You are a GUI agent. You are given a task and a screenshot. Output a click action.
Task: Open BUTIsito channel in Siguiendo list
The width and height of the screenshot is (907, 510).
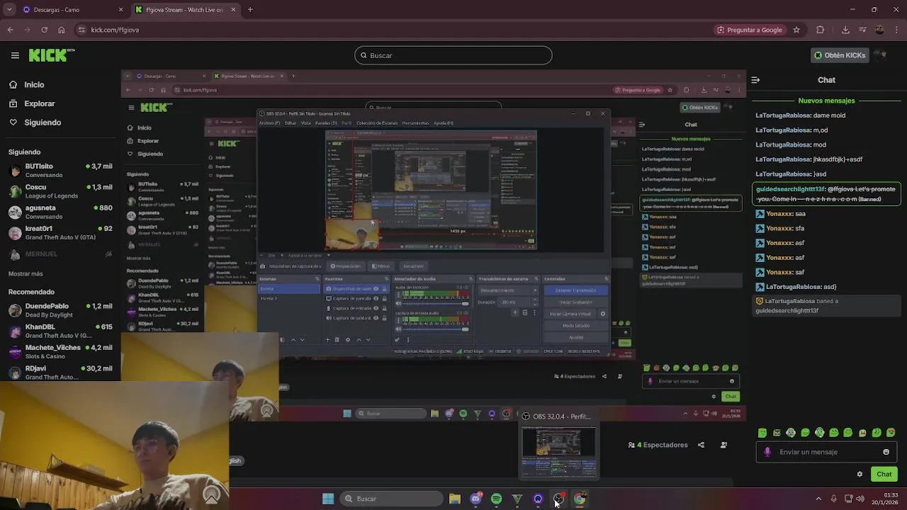coord(60,171)
